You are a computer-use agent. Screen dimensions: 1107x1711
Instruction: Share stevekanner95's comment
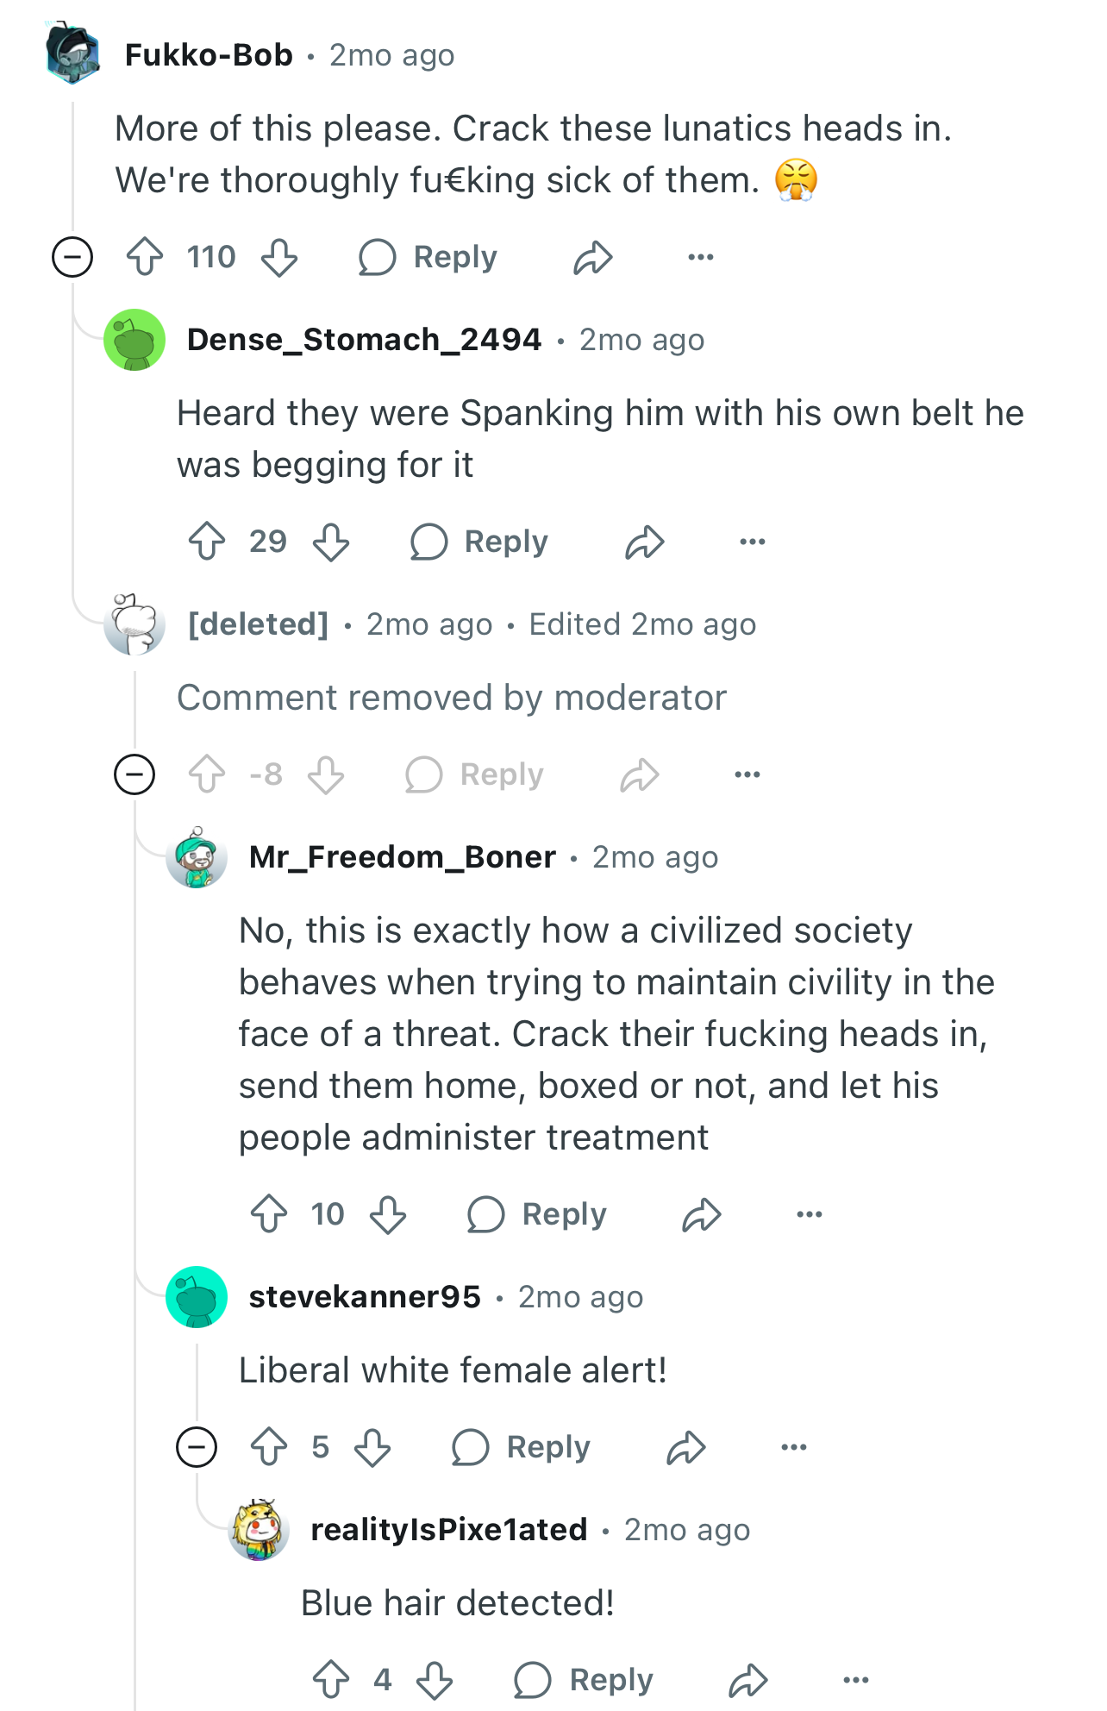(686, 1447)
